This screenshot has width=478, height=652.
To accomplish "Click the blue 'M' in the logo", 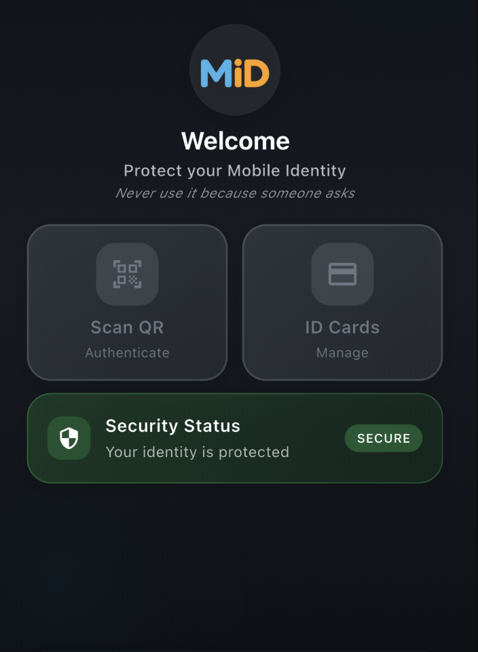I will pos(216,73).
